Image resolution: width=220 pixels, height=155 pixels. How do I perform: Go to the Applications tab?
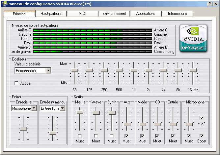pos(146,14)
